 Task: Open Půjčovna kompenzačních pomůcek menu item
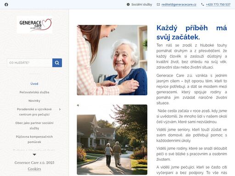coord(34,139)
